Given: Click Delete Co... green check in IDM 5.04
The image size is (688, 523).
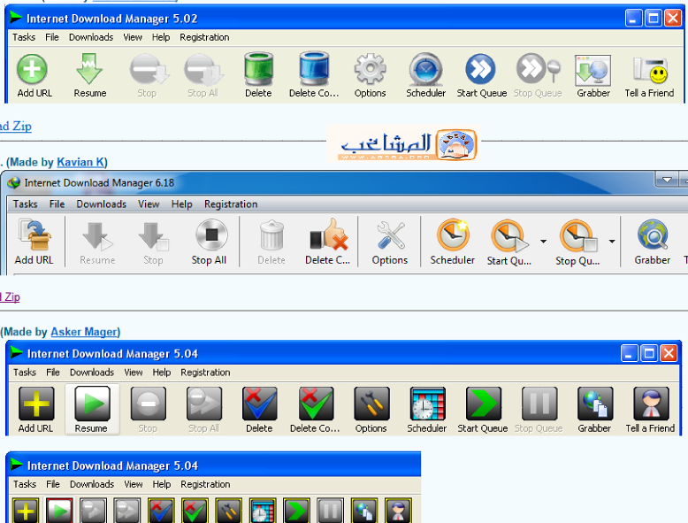Looking at the screenshot, I should [x=316, y=404].
